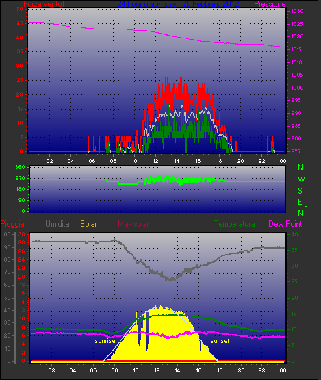
Task: Click the 40 temperature axis value
Action: (x=294, y=234)
